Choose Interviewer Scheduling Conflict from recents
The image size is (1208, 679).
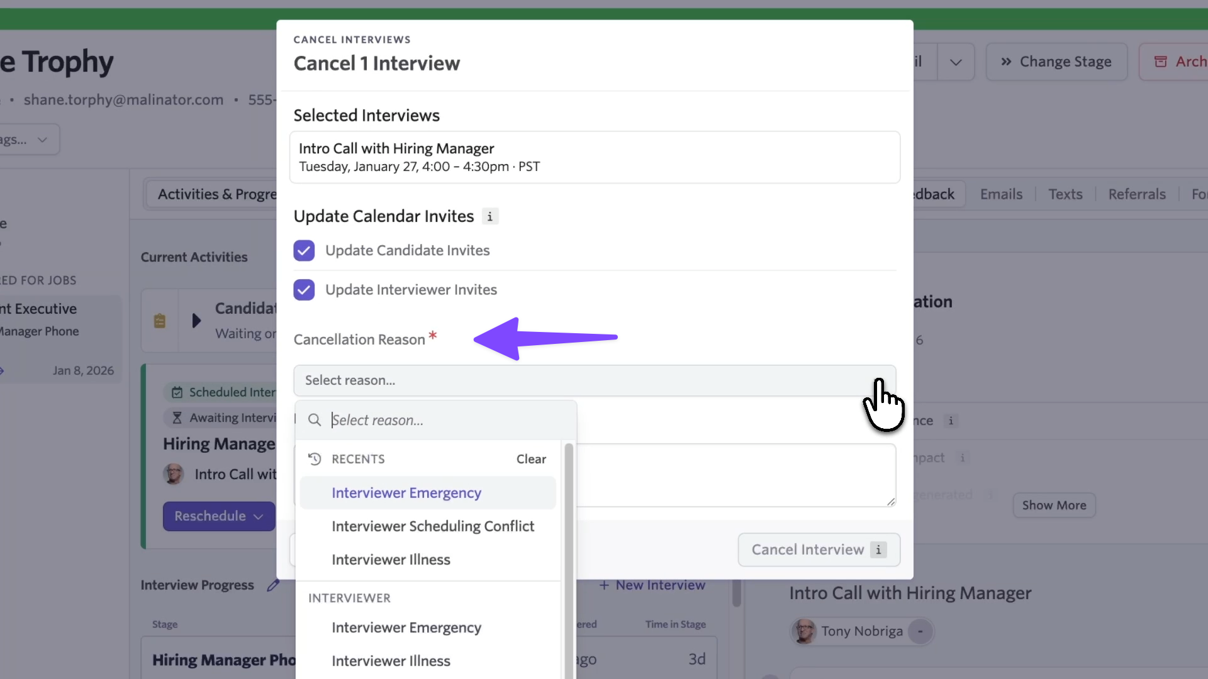432,526
